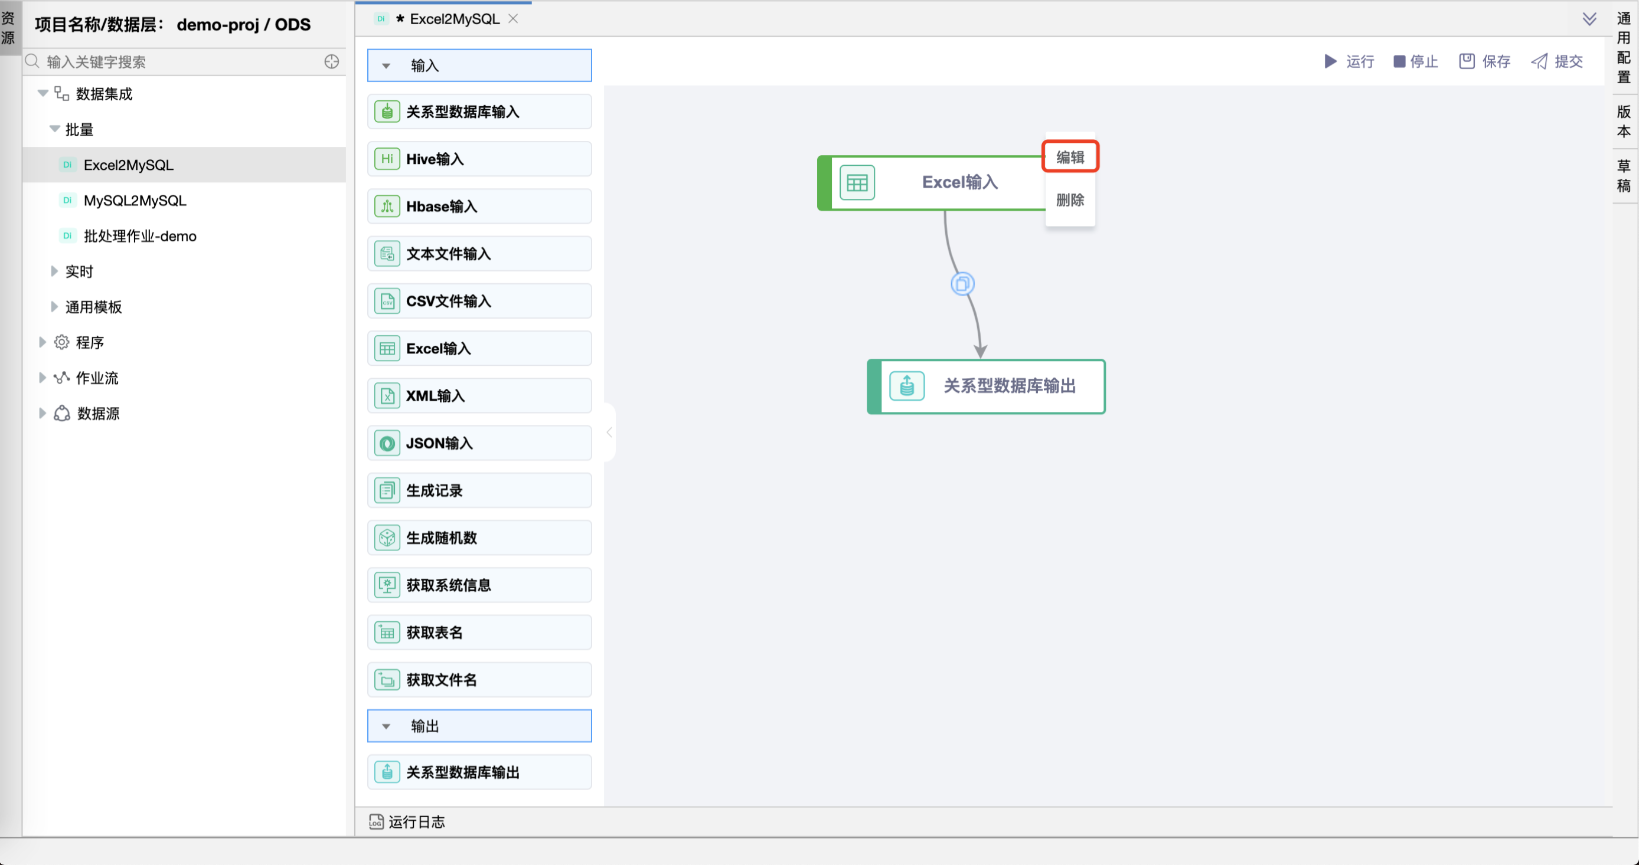Click the copy icon on the connection line

point(961,284)
